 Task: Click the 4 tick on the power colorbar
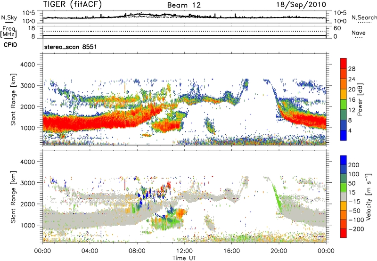350,130
